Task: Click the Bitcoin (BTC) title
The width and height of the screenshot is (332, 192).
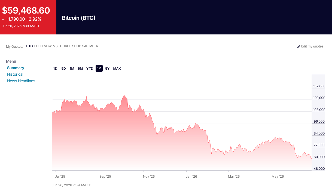Action: click(79, 18)
